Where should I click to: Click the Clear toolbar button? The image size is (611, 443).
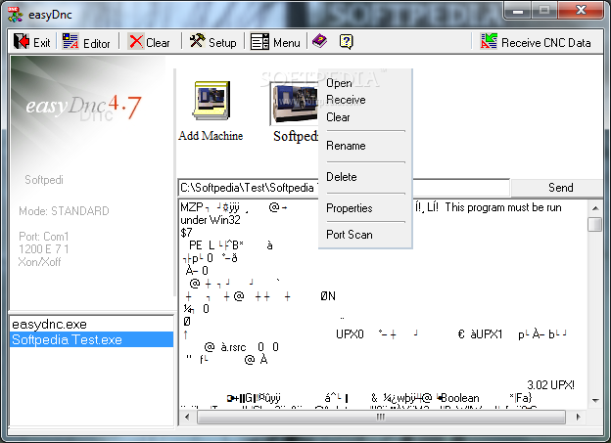(x=150, y=42)
